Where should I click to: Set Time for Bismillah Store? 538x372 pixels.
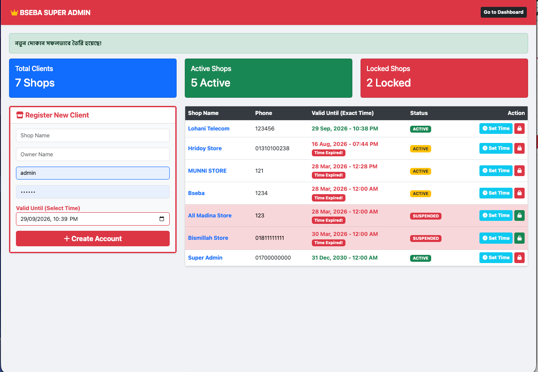[x=496, y=238]
